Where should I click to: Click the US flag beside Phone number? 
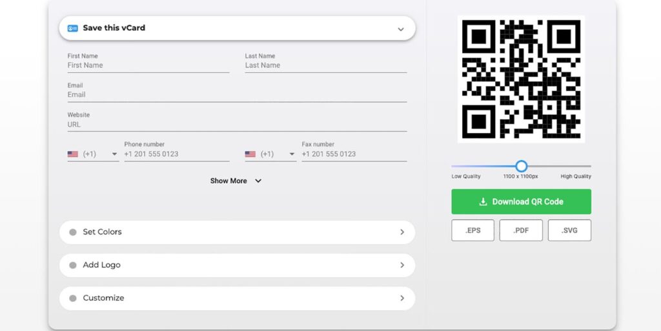(73, 154)
